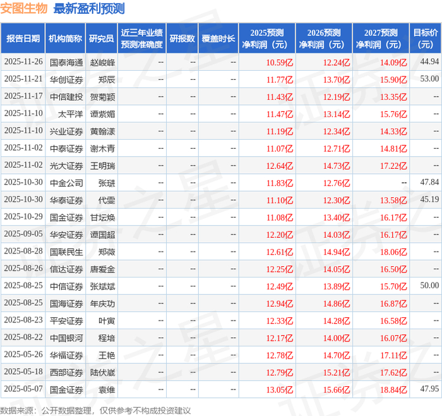
Task: Select the 2027预测净利润 column header
Action: [x=381, y=39]
